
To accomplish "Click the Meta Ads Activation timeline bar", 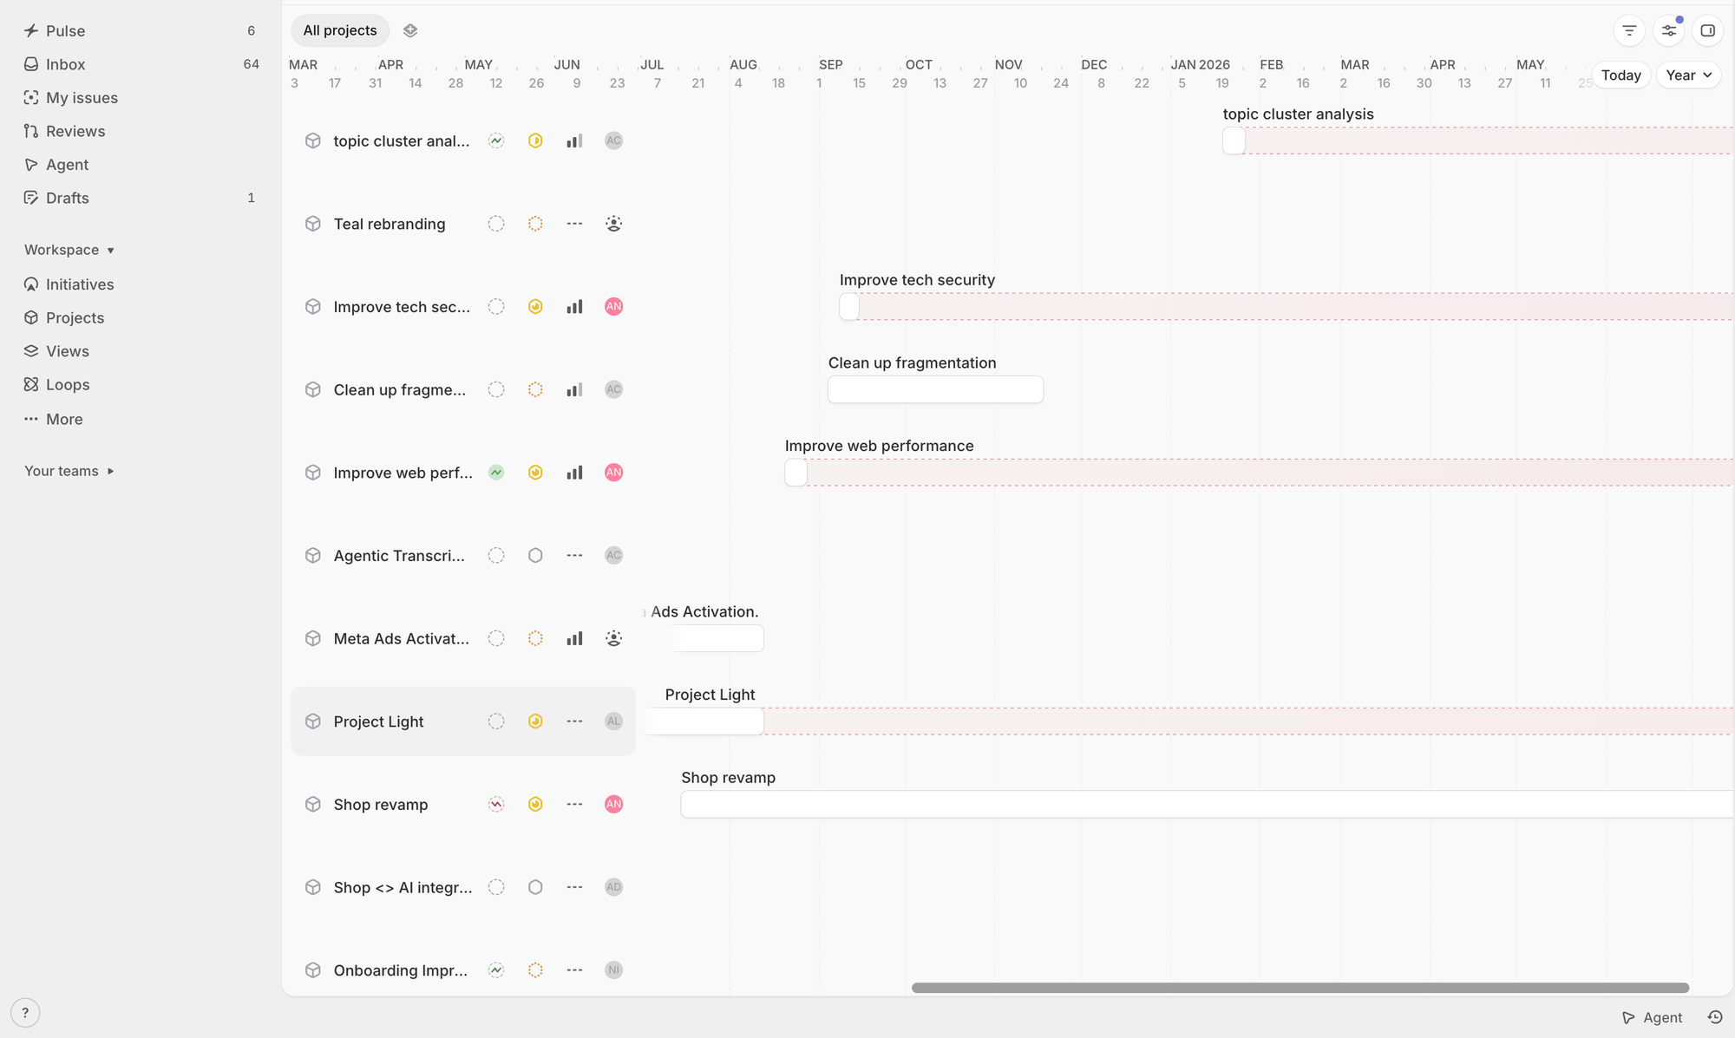I will pyautogui.click(x=717, y=639).
